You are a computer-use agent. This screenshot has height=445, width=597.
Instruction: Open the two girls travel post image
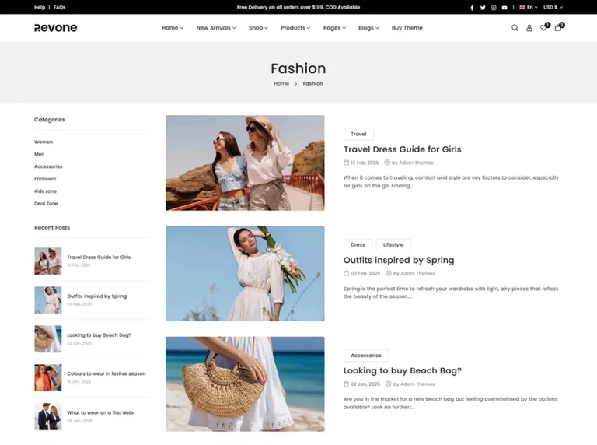coord(245,163)
